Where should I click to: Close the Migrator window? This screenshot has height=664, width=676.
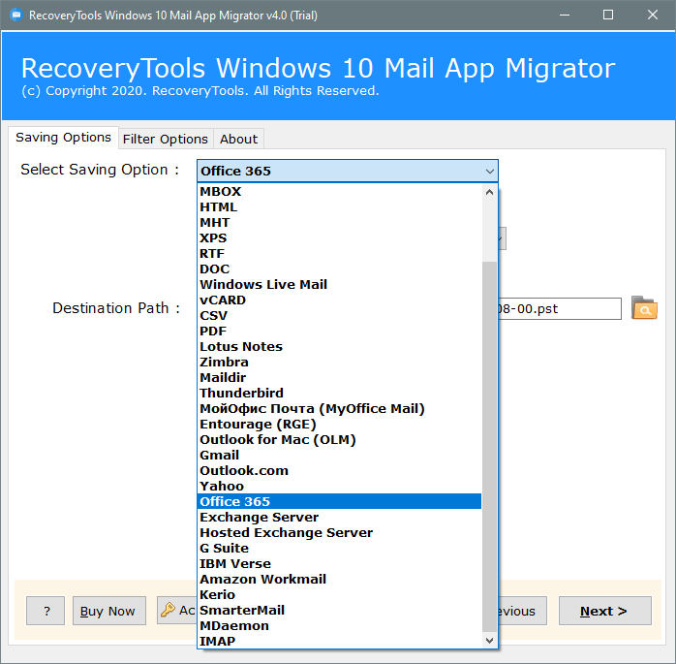[653, 16]
